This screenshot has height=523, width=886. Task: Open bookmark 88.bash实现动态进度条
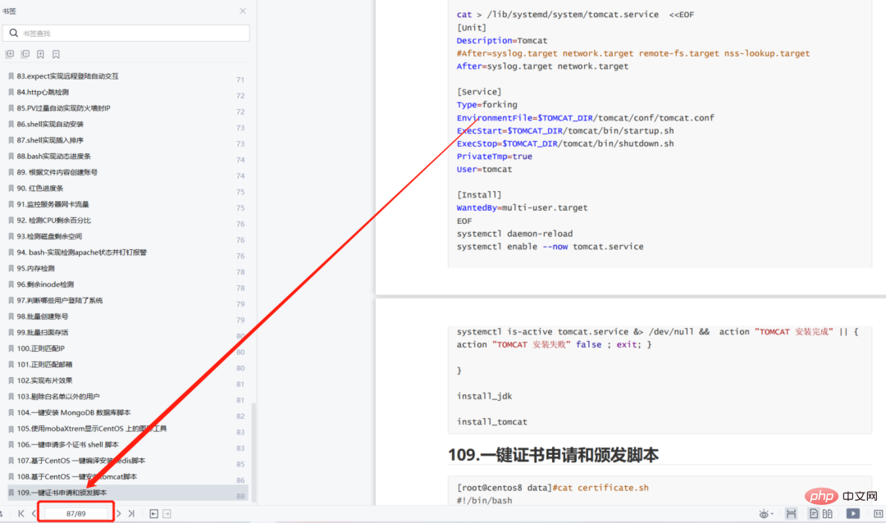tap(53, 156)
